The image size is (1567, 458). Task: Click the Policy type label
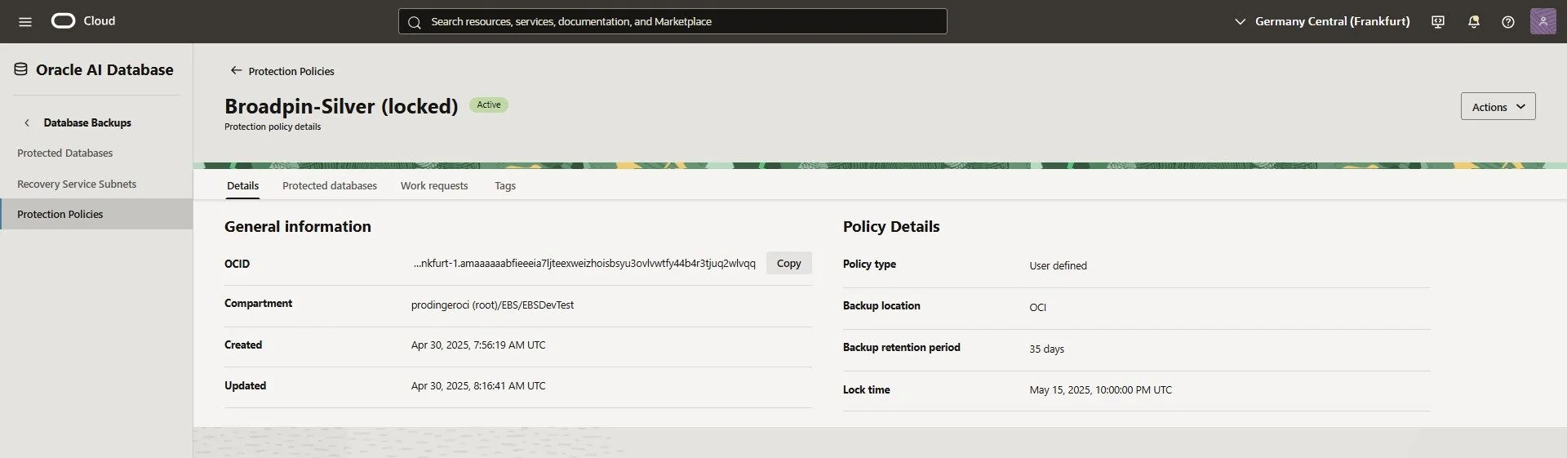tap(869, 264)
